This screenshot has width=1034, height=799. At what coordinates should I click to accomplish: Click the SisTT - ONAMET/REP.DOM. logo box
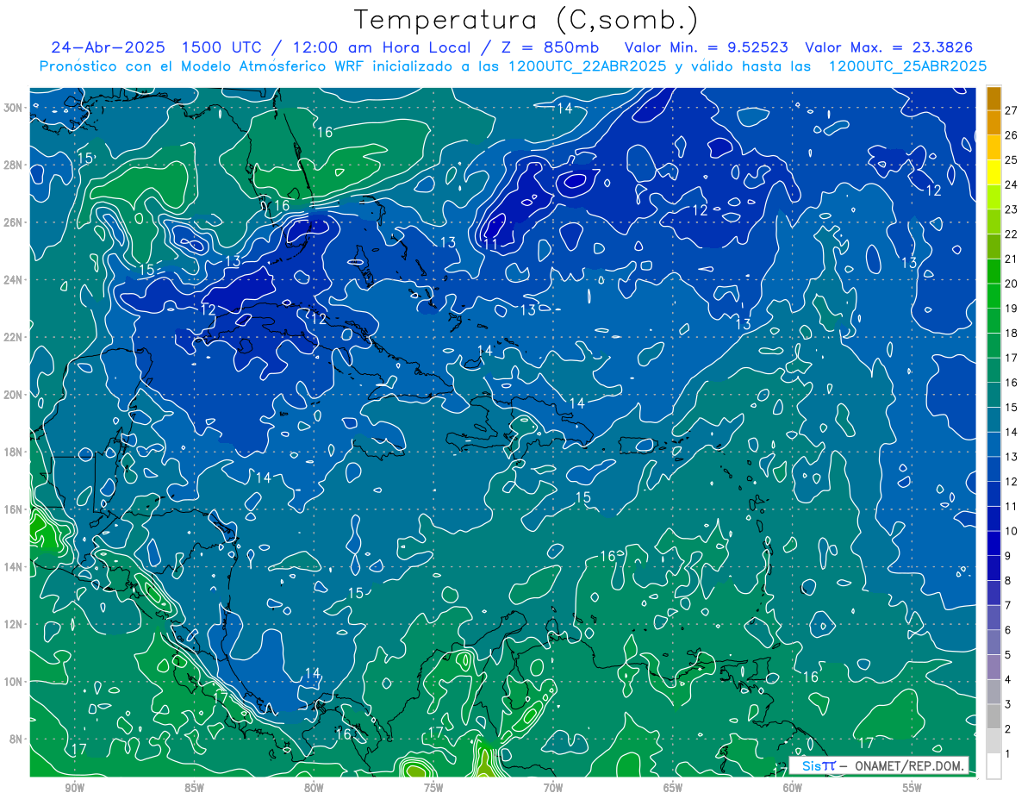pyautogui.click(x=879, y=765)
